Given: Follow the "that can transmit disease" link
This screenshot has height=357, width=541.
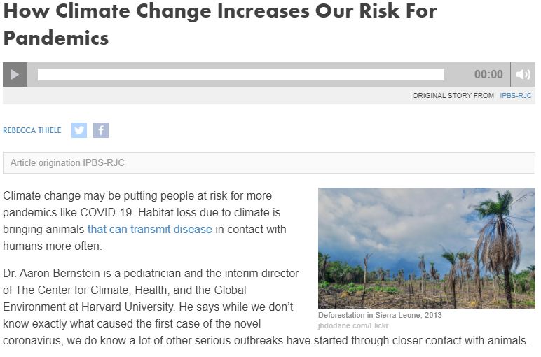Looking at the screenshot, I should pyautogui.click(x=149, y=229).
